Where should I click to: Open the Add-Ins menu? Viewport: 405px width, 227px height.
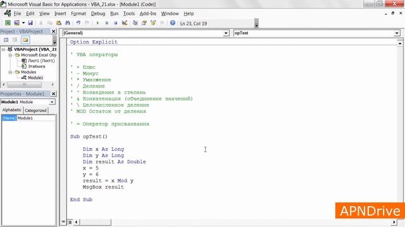point(147,14)
